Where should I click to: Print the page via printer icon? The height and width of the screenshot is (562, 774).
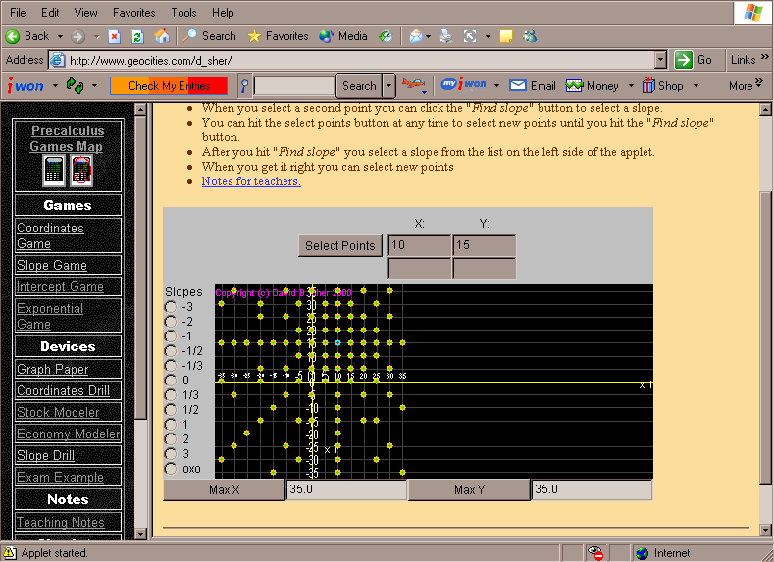pyautogui.click(x=446, y=36)
